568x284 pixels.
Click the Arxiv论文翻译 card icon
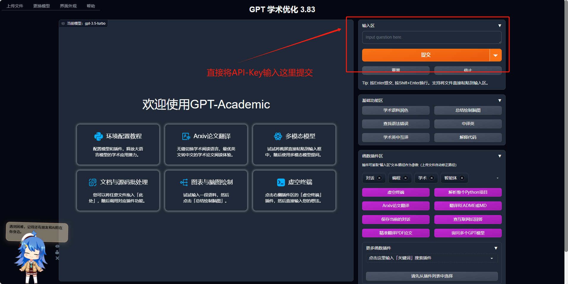(186, 136)
